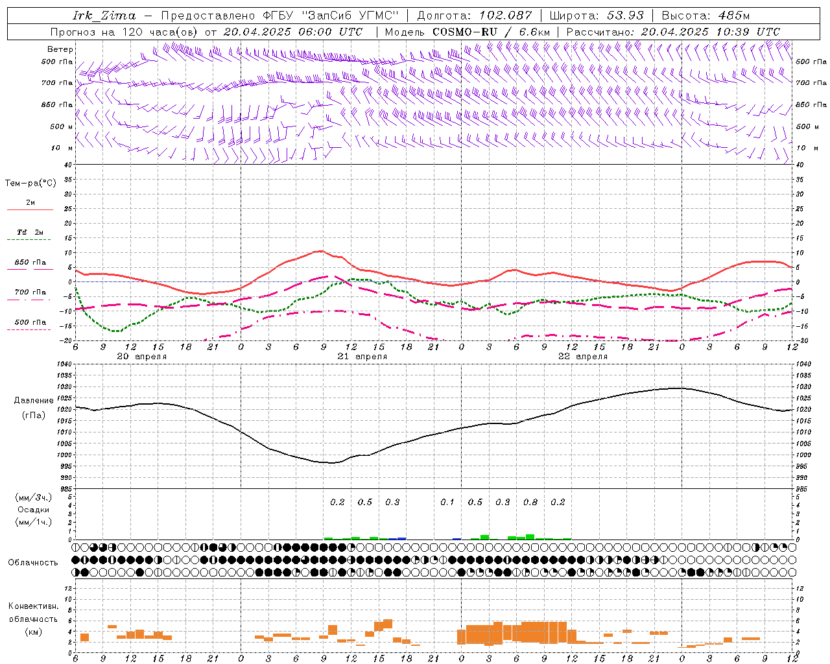Screen dimensions: 830x664
Task: Click the forecast start "20.04.2025 06:00 UTC"
Action: [292, 32]
